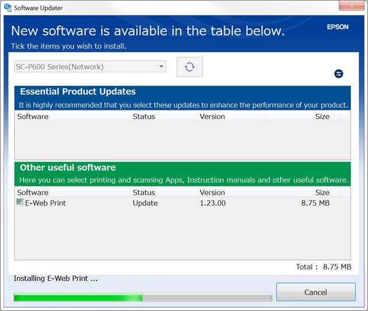Click the refresh updates icon button
The width and height of the screenshot is (368, 311).
point(190,67)
